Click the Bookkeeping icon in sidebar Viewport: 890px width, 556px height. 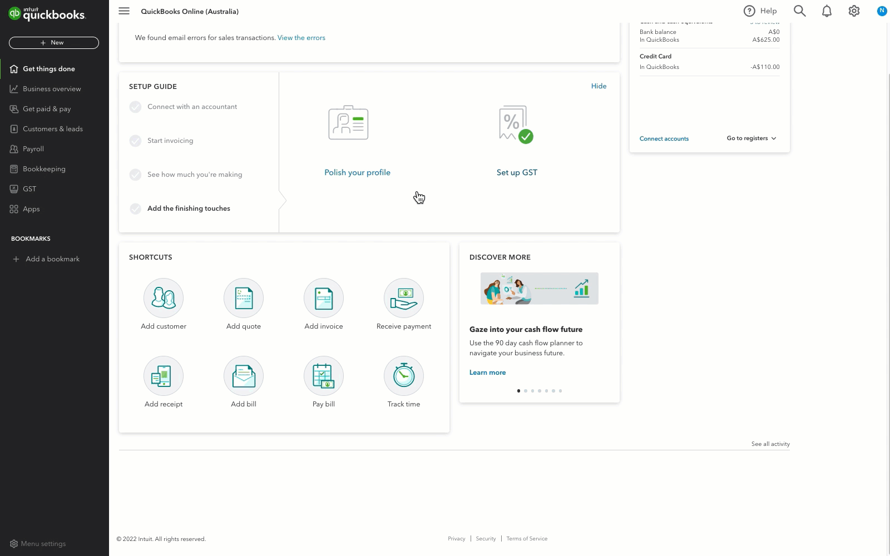click(14, 169)
